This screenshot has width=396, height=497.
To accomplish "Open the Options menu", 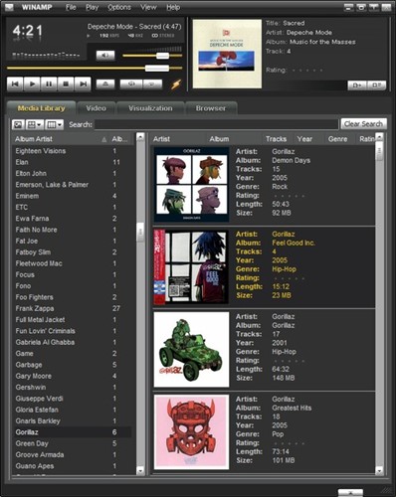I will [x=119, y=7].
